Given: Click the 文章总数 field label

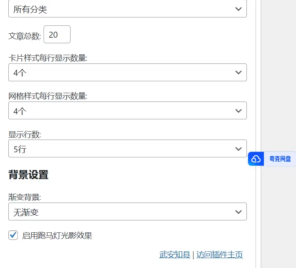Looking at the screenshot, I should pos(25,36).
